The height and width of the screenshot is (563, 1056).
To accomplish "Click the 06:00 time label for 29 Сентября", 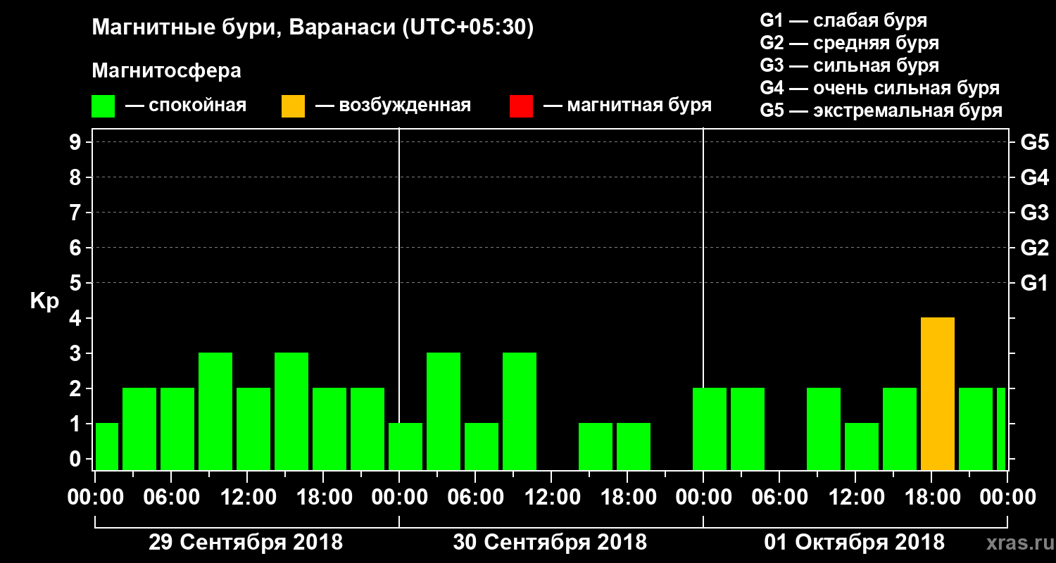I will coord(172,497).
